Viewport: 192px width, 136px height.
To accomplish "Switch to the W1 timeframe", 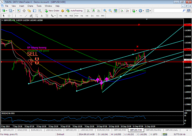I will [98, 16].
